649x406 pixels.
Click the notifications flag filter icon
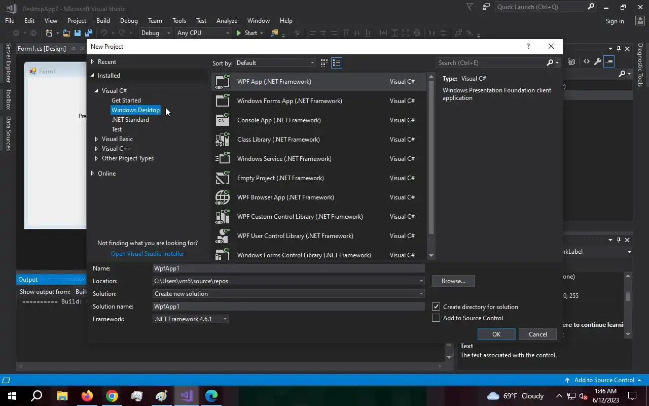click(x=470, y=7)
